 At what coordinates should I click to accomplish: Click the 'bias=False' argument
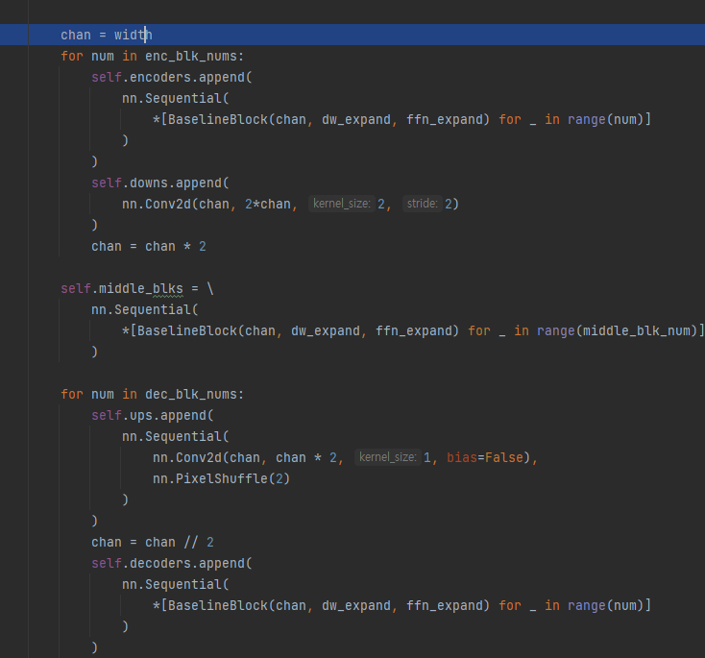pos(485,458)
